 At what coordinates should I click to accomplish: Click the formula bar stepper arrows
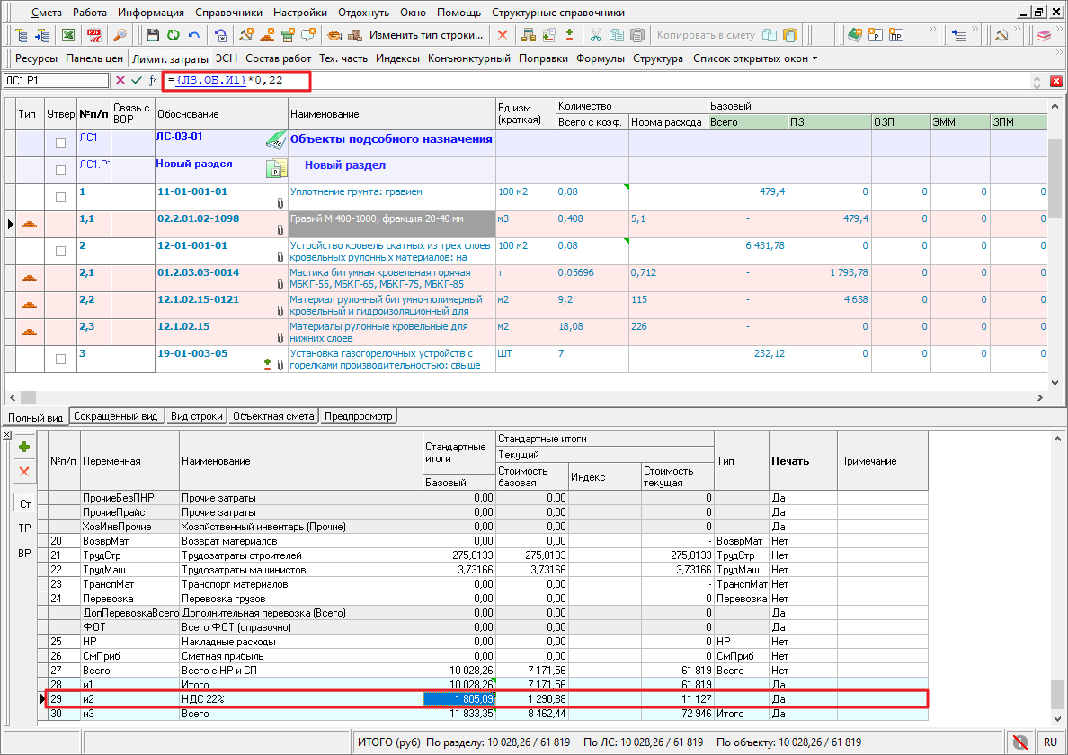pos(1037,81)
